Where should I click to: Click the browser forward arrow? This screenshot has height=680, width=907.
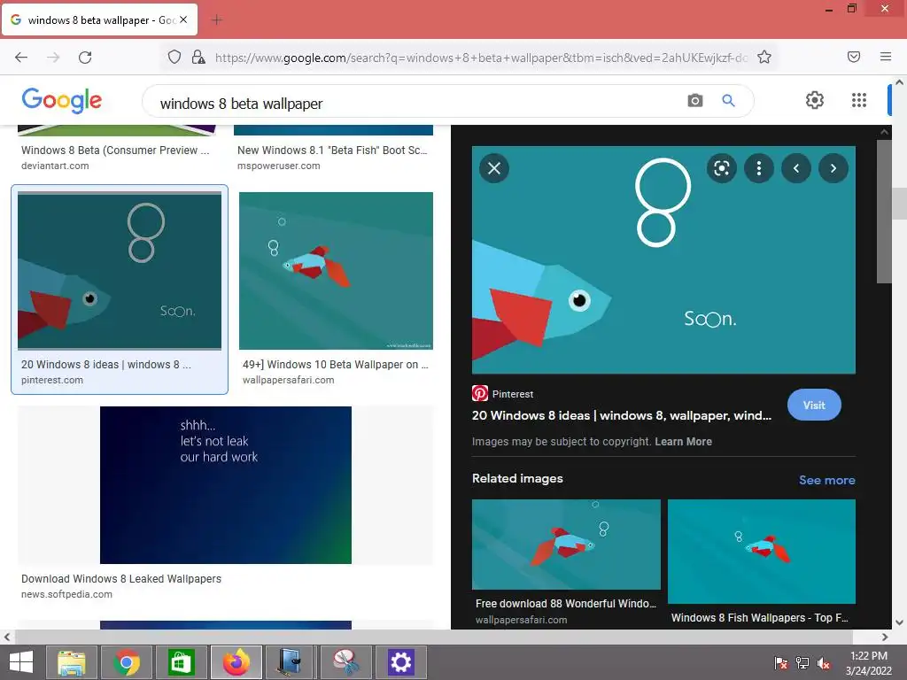pyautogui.click(x=53, y=58)
